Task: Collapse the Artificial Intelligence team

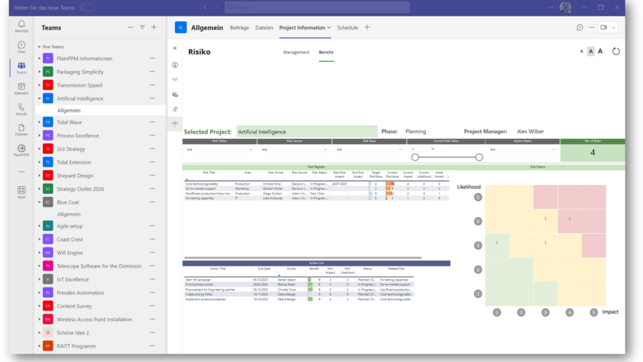Action: [39, 98]
